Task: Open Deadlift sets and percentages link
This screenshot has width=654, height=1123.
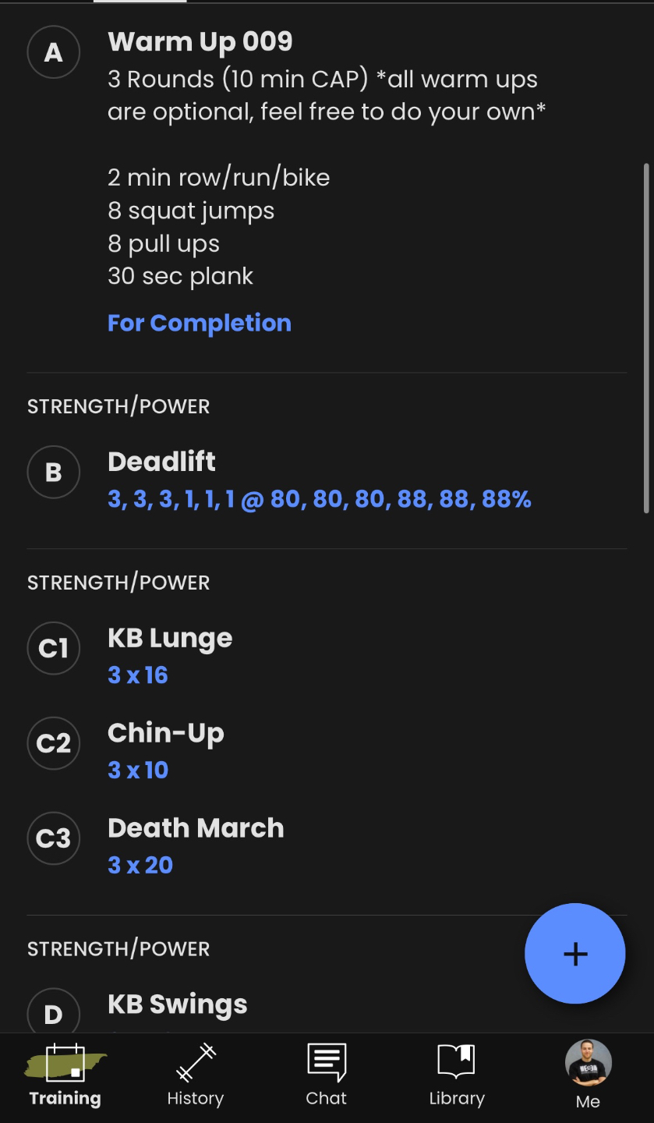Action: 320,499
